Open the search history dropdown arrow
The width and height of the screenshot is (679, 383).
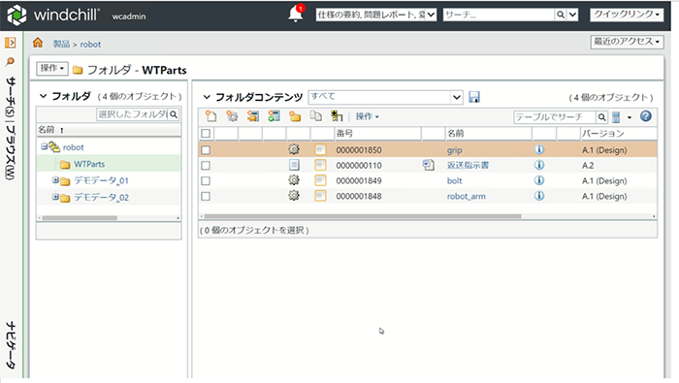click(572, 15)
